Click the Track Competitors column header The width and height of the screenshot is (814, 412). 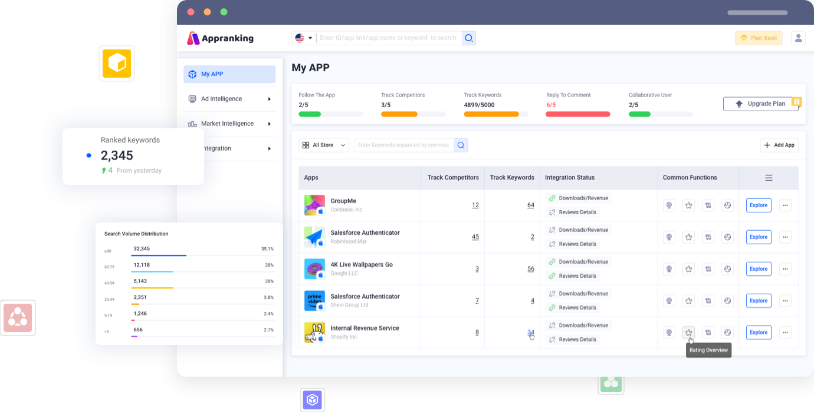tap(453, 178)
